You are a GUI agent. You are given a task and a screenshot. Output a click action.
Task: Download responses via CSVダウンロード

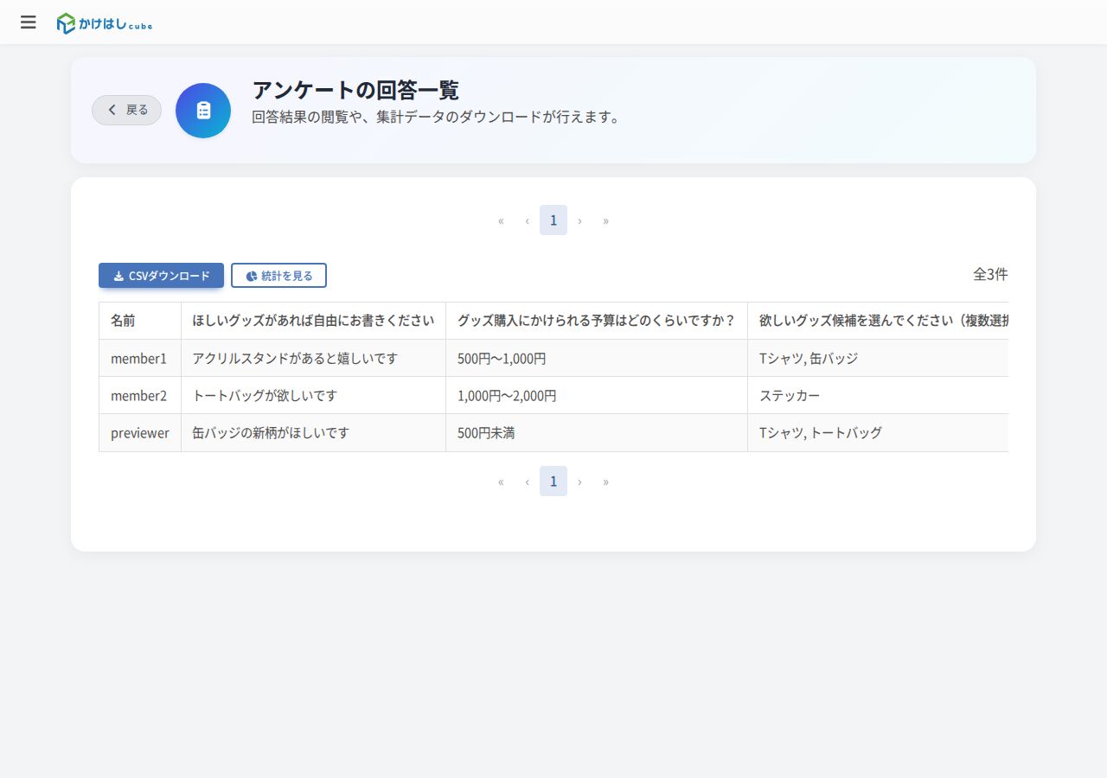pos(162,276)
